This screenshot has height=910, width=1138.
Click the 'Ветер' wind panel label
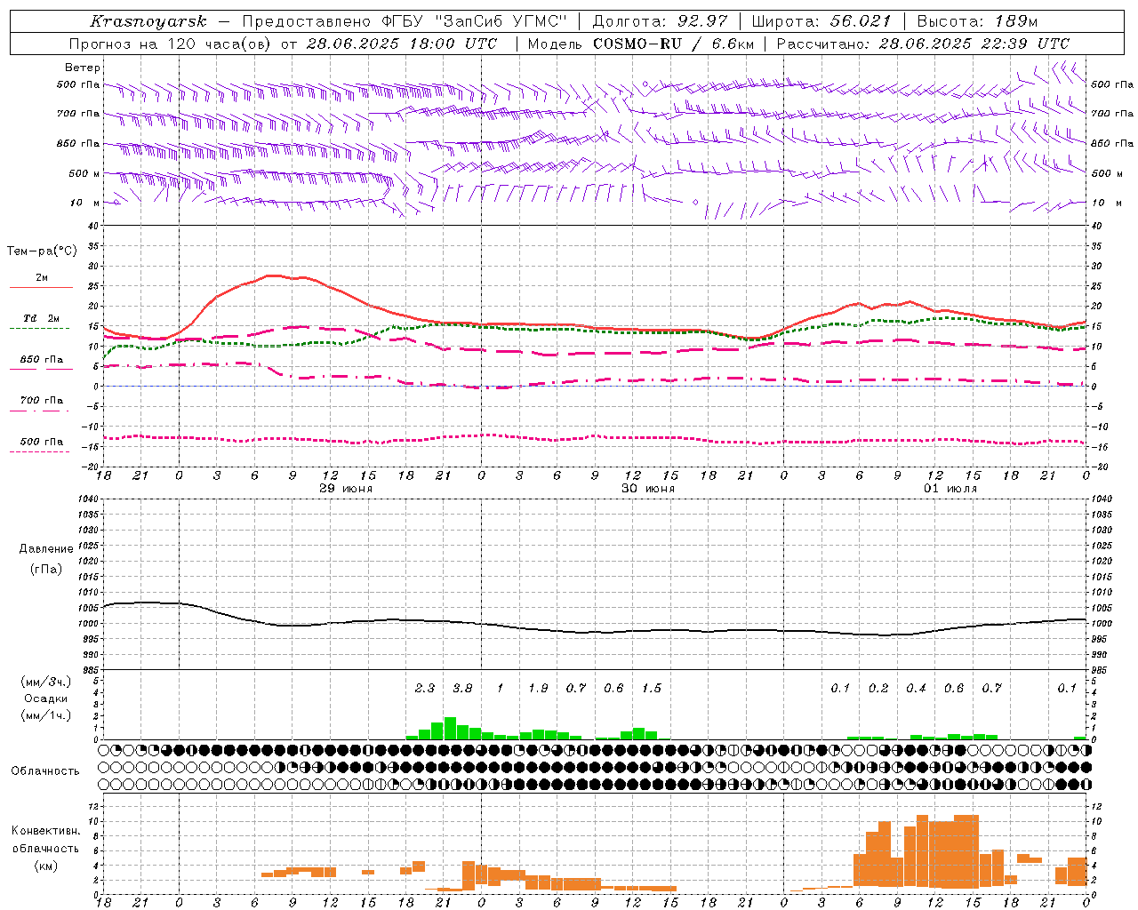point(83,68)
